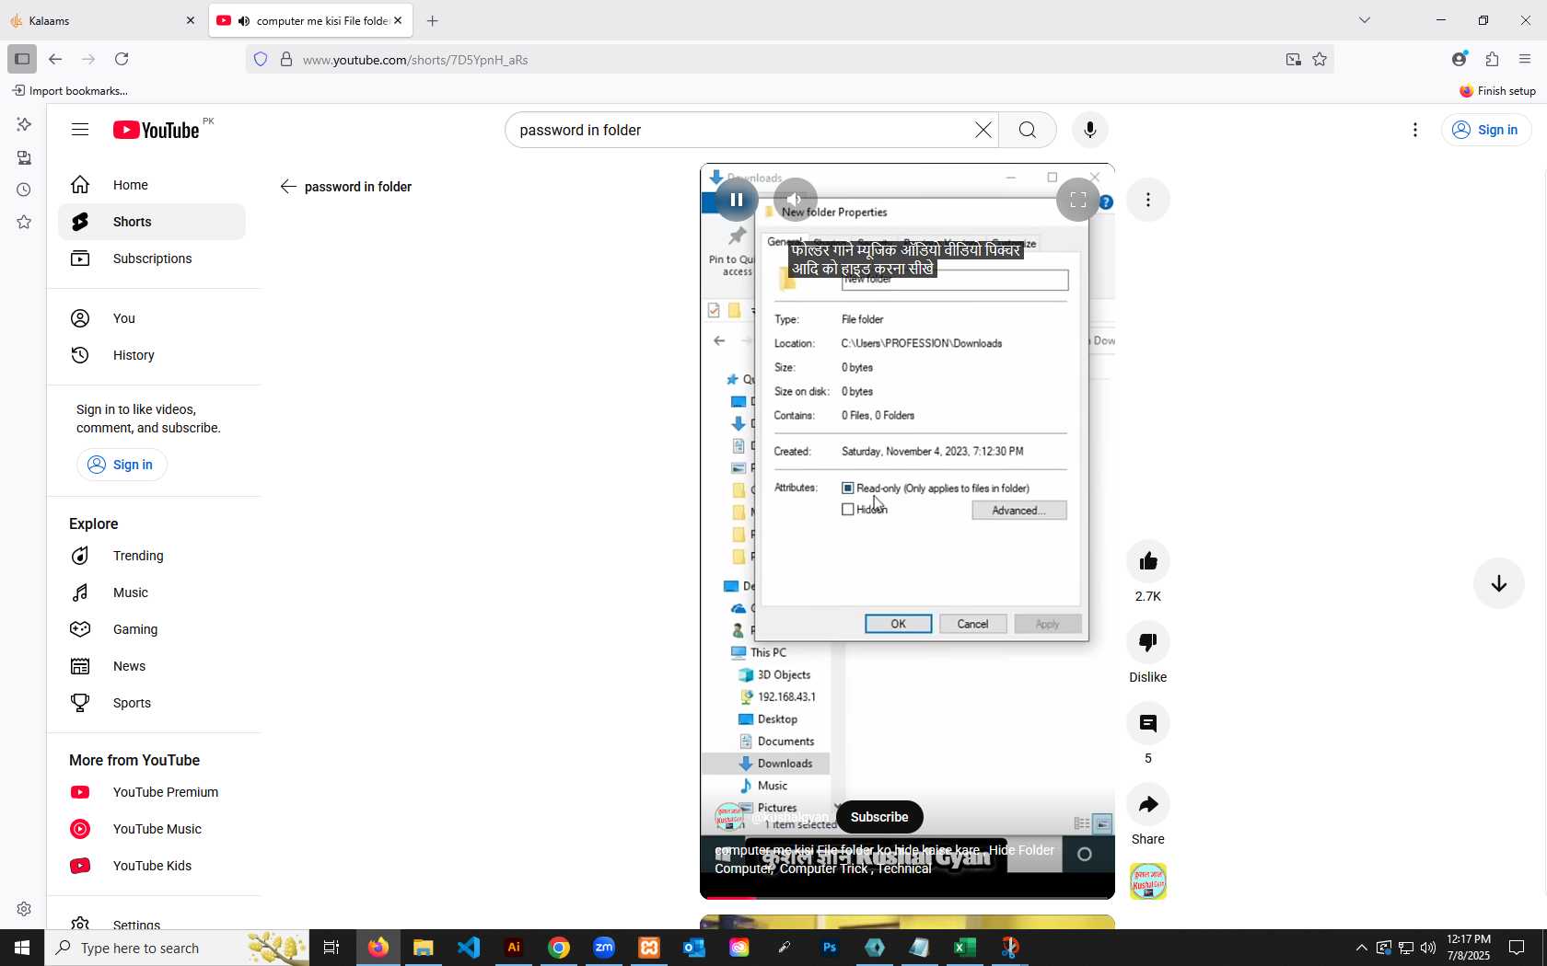This screenshot has height=966, width=1547.
Task: Click Import bookmarks in bookmarks bar
Action: 70,90
